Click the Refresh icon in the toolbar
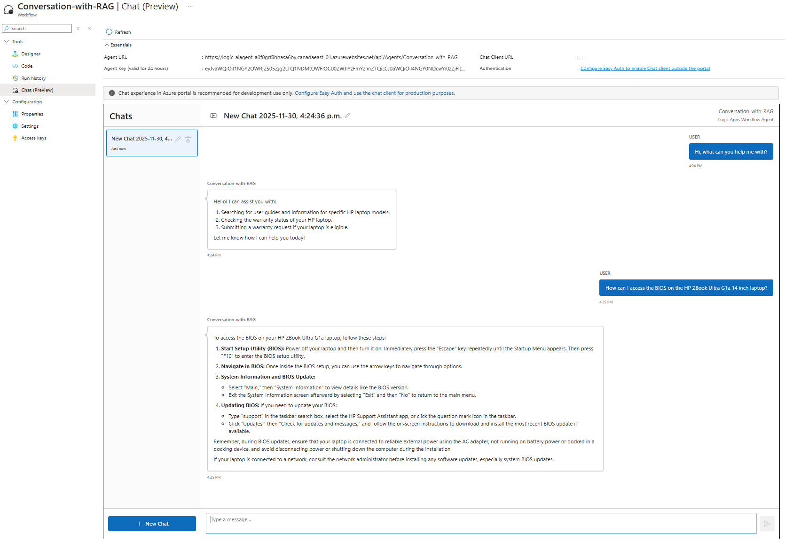The image size is (785, 542). coord(109,32)
